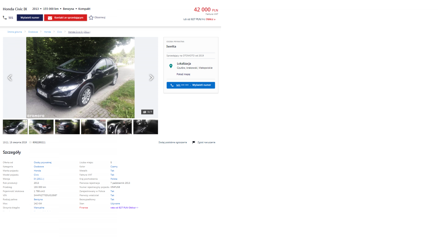Go to Honda breadcrumb category
The image size is (438, 239).
tap(47, 32)
